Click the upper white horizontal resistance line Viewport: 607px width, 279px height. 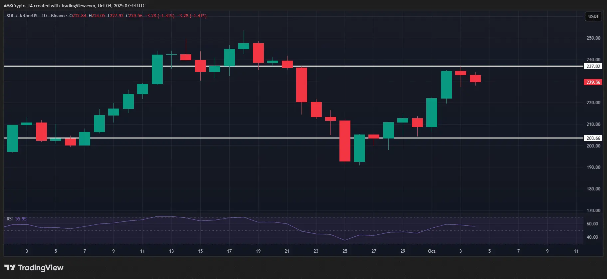tap(293, 66)
